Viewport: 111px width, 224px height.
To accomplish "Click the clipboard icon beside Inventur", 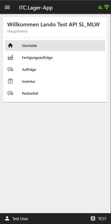I will [x=10, y=81].
